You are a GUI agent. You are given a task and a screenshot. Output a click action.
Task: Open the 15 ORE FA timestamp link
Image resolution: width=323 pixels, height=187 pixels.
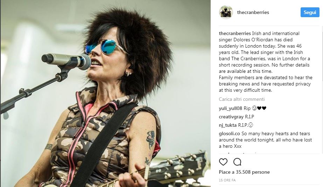pos(227,180)
